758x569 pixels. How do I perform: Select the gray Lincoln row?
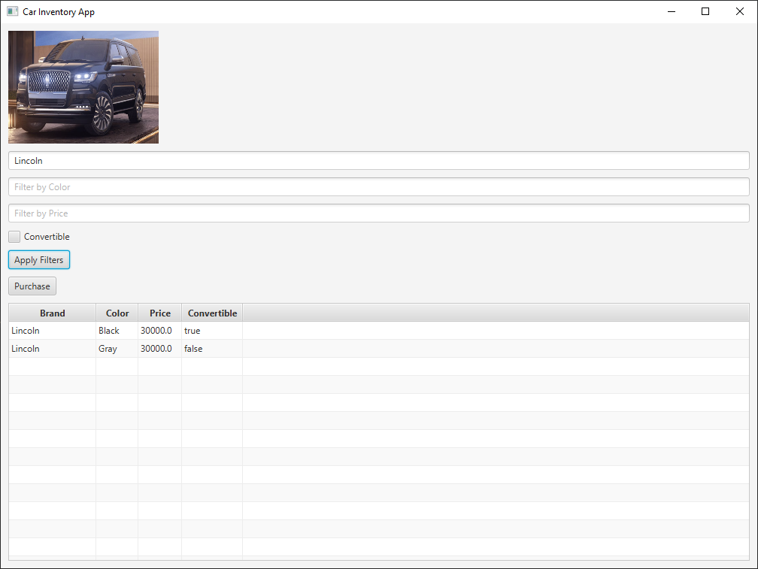[52, 348]
